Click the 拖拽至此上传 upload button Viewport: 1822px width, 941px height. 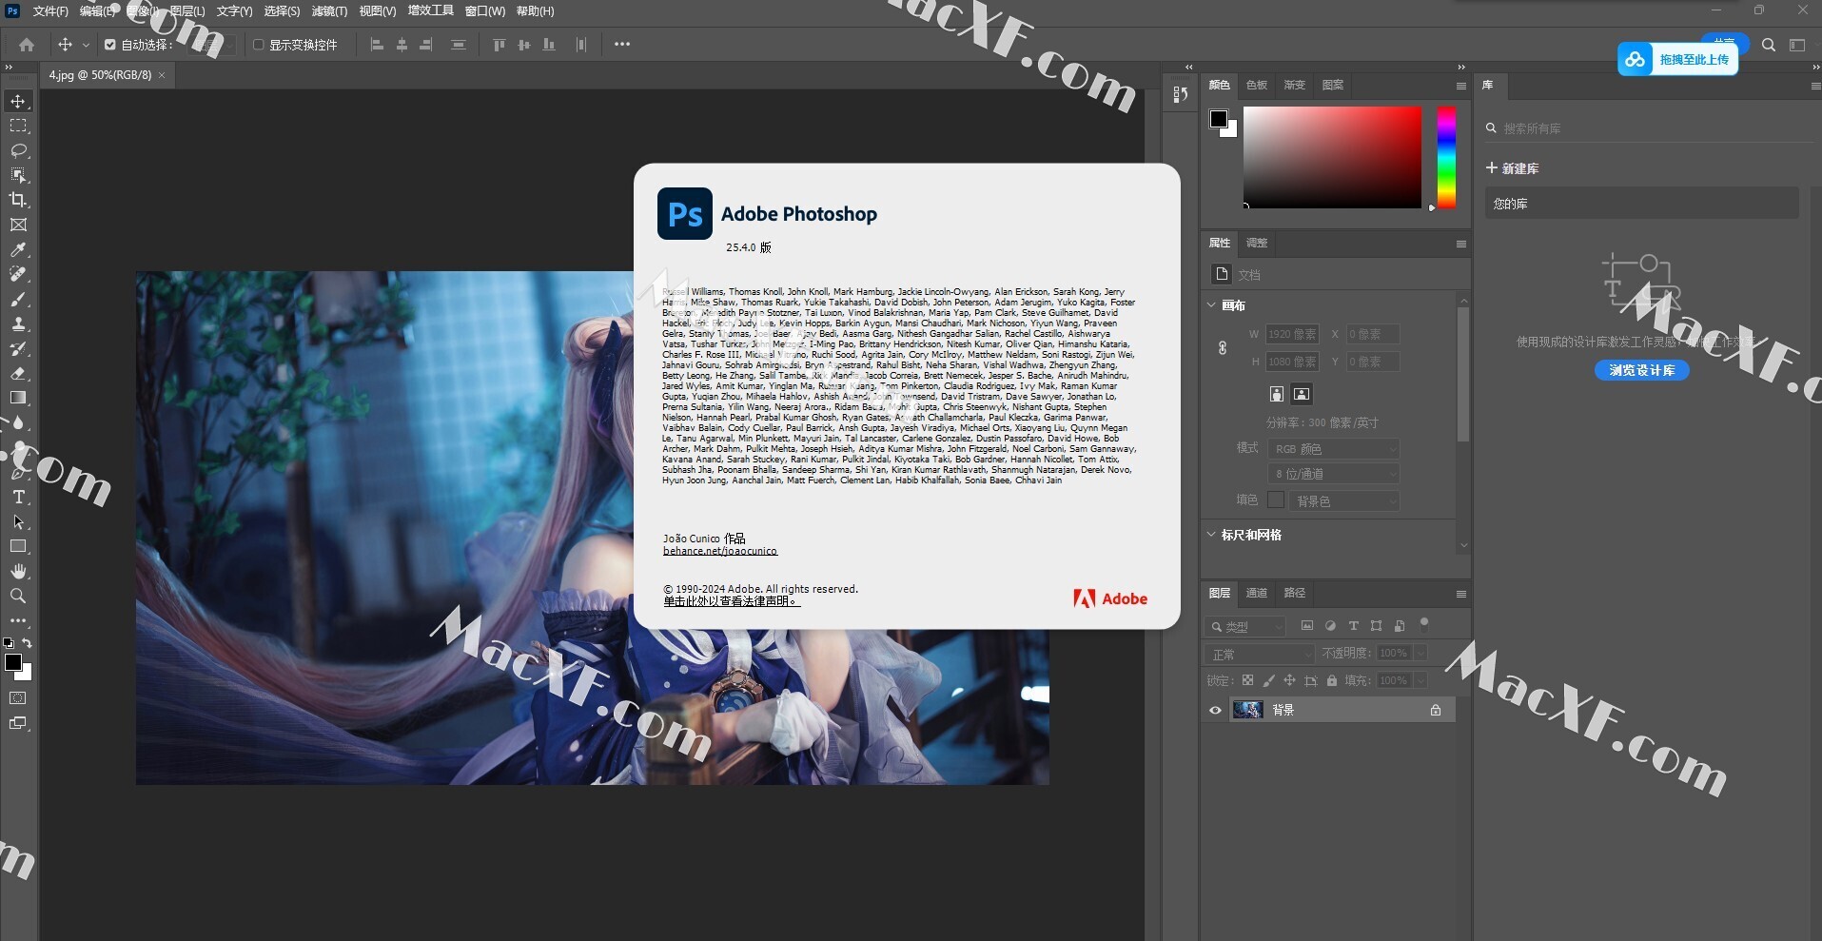click(x=1678, y=59)
